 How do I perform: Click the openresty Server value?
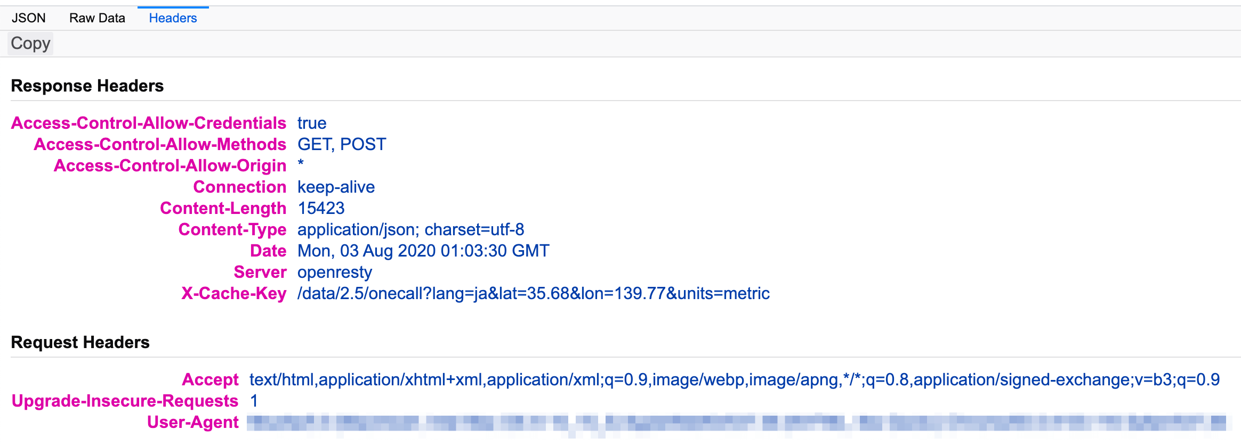point(335,272)
